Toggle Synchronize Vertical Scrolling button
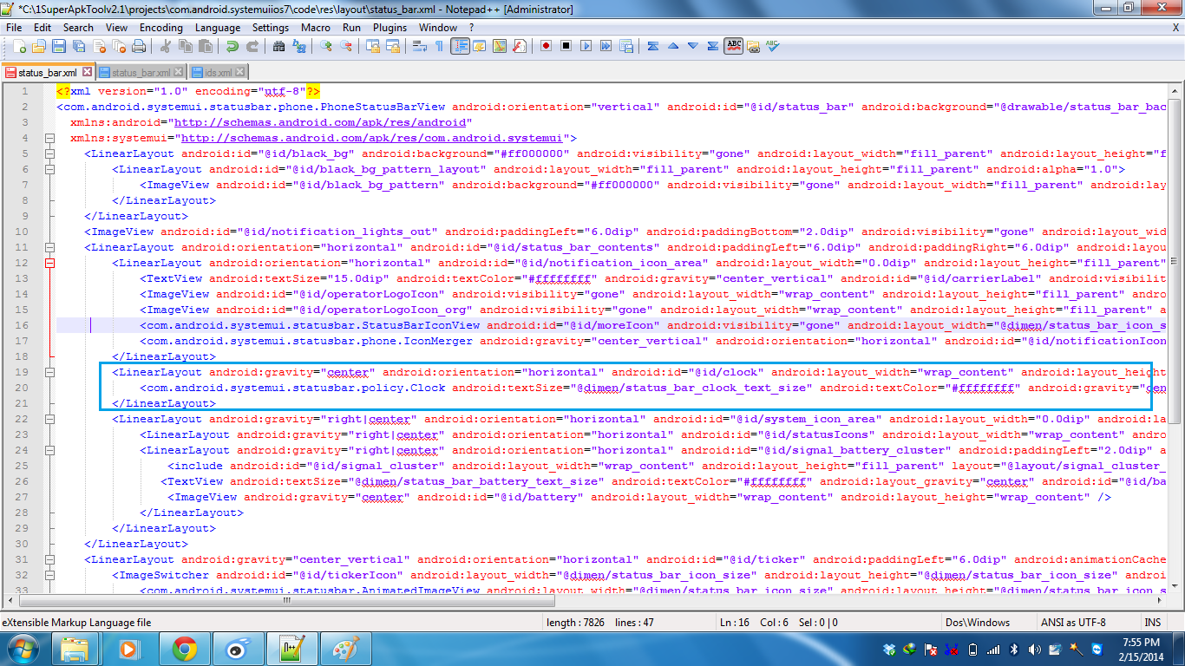 373,46
